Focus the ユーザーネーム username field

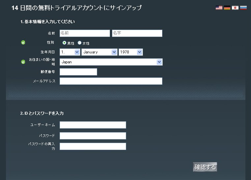[93, 125]
